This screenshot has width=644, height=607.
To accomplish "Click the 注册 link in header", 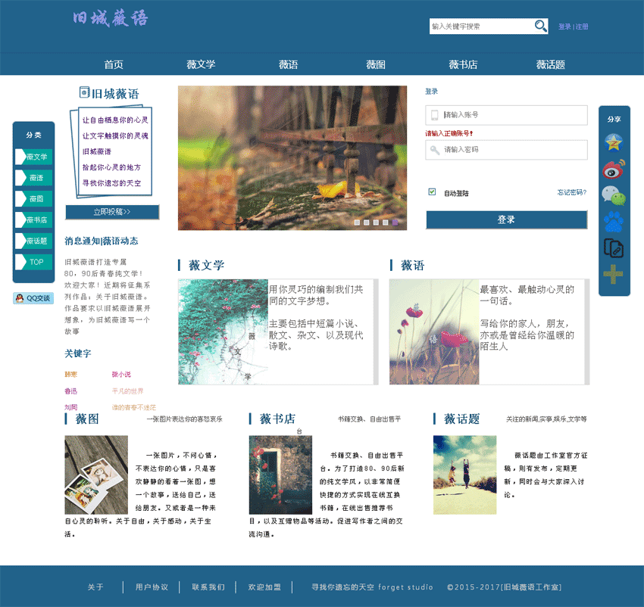I will coord(582,26).
